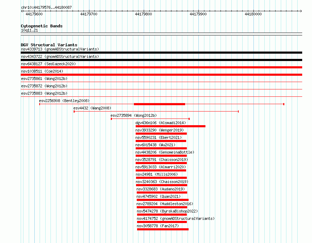Click the red bar of nsv6438127
The image size is (312, 243).
pos(161,67)
